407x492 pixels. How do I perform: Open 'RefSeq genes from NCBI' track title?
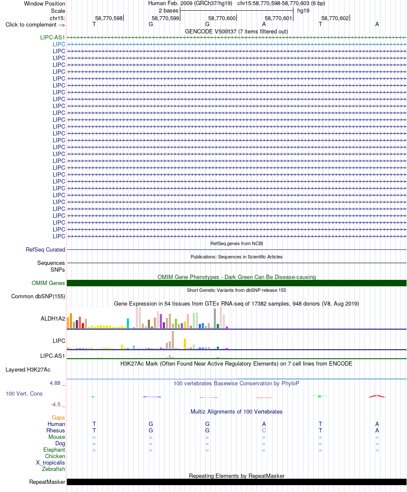tap(236, 243)
